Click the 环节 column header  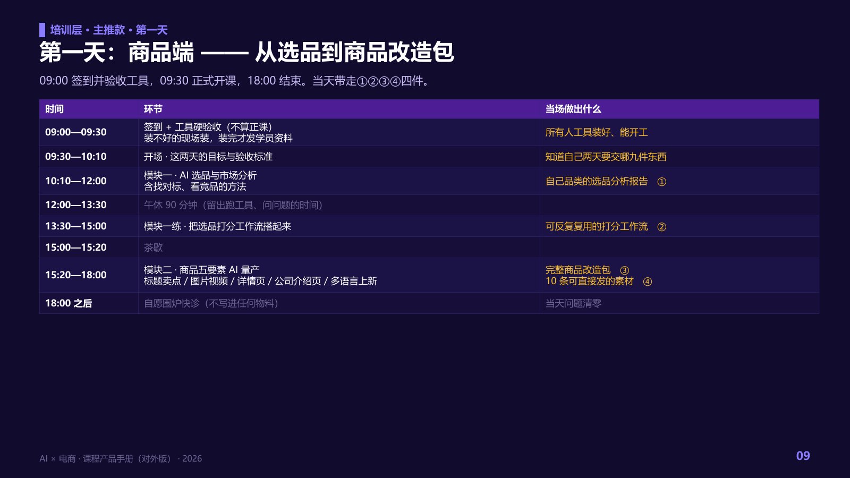tap(339, 109)
